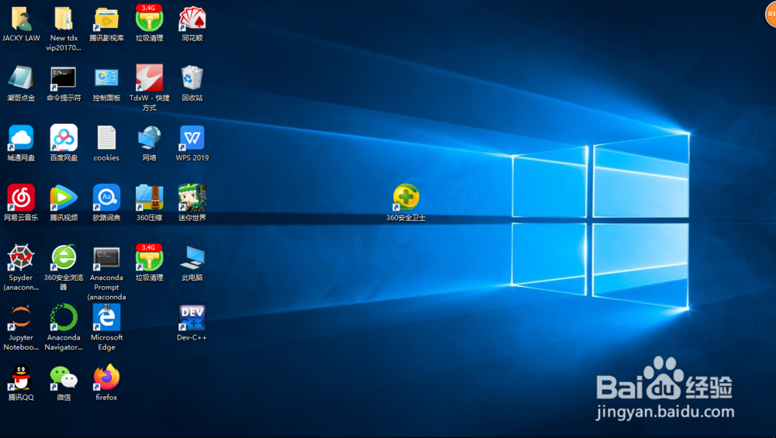Select the 垃圾清理 icon beside 此电脑

point(149,257)
